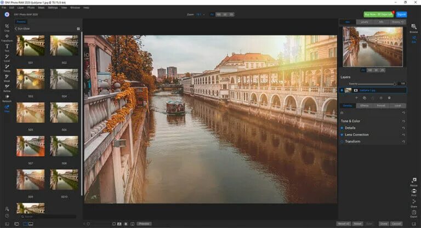Open the Levels tab beside Nav
The image size is (421, 228).
tap(365, 22)
